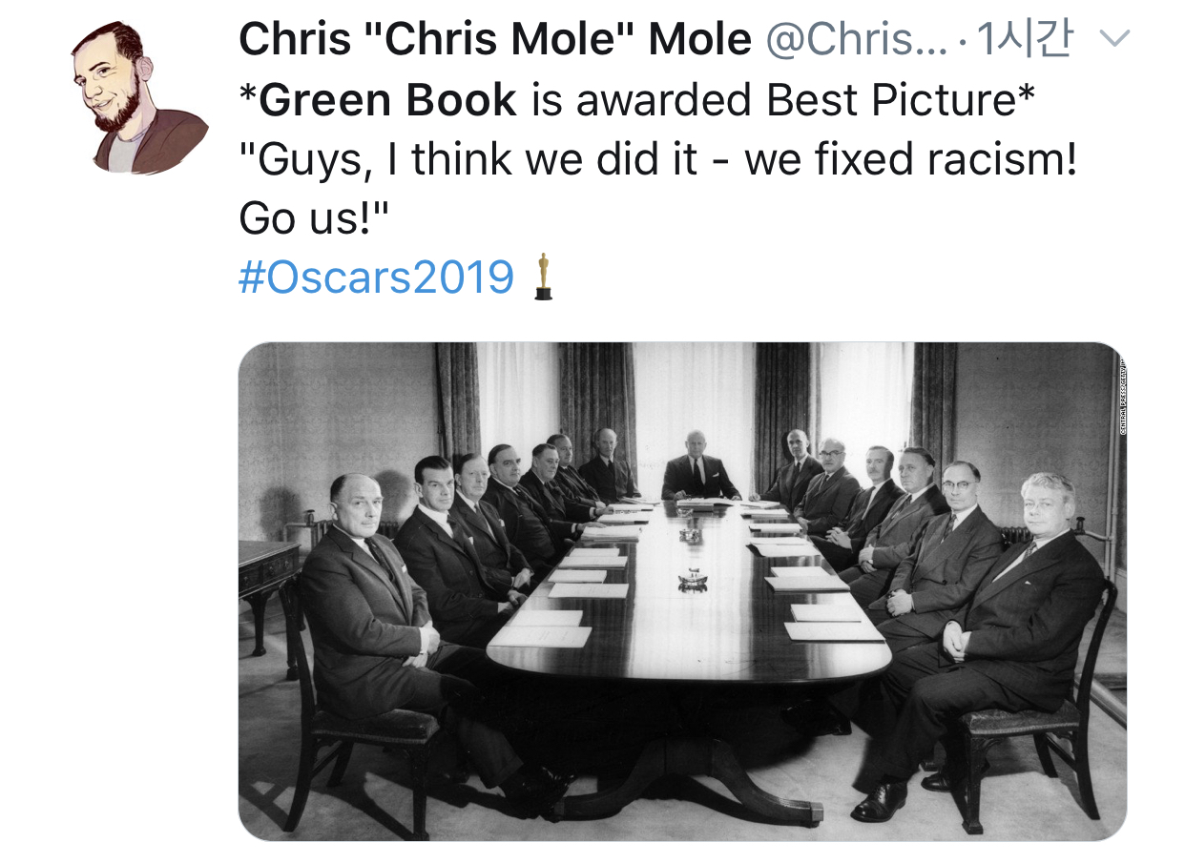1185x863 pixels.
Task: Click the nearest white paper on table's right side
Action: point(834,630)
